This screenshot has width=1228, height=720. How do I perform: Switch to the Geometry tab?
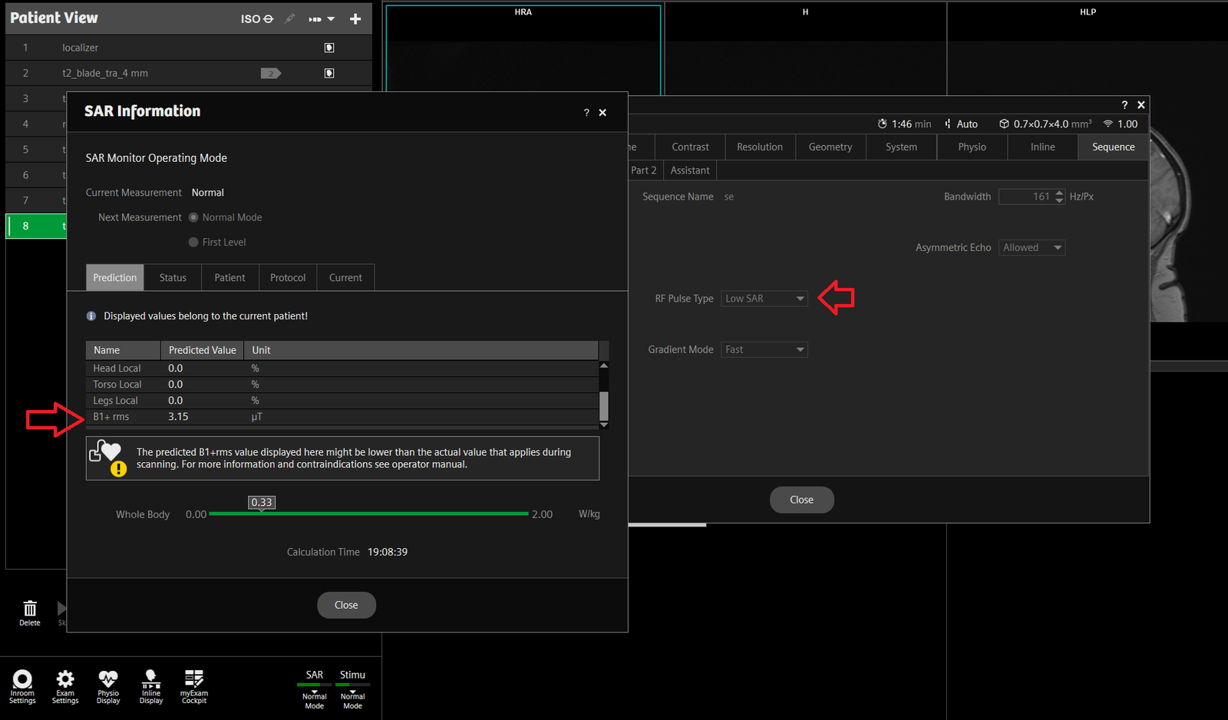coord(830,147)
